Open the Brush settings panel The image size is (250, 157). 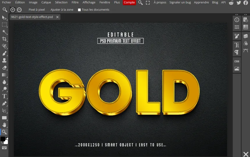coord(237,36)
